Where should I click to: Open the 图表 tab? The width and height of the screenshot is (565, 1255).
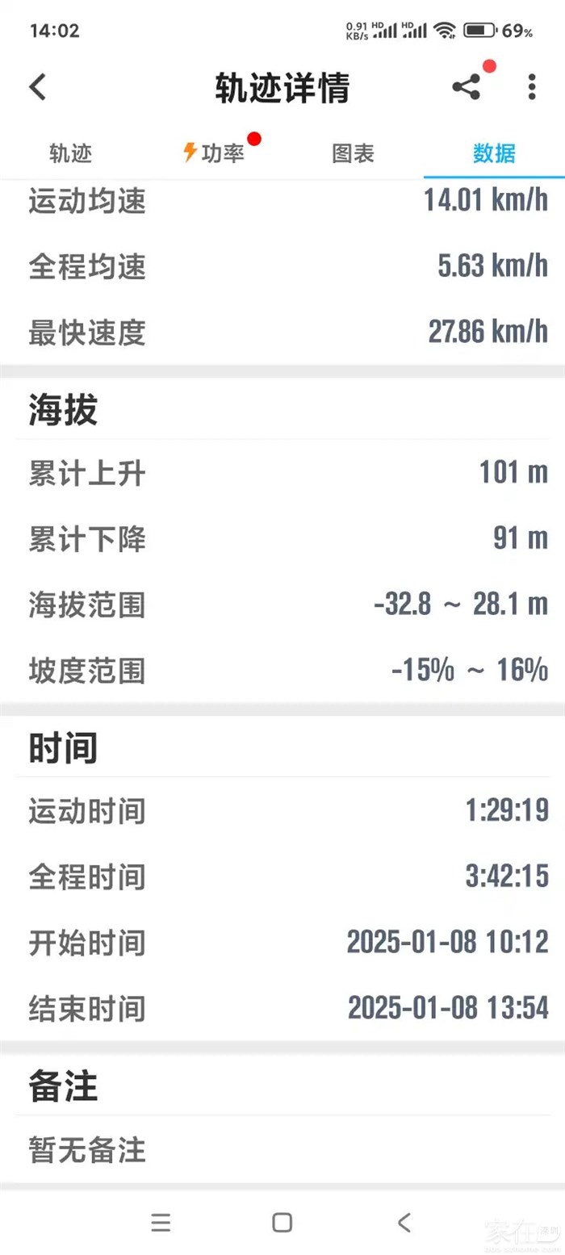(x=353, y=153)
